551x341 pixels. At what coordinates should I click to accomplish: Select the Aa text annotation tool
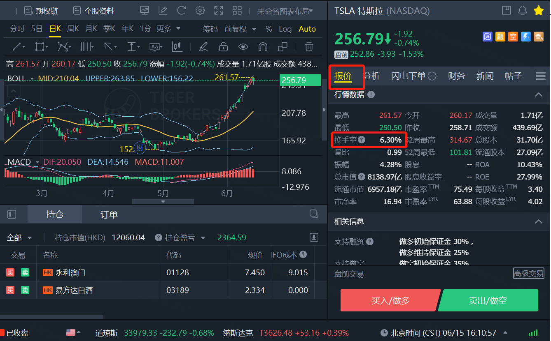point(156,47)
